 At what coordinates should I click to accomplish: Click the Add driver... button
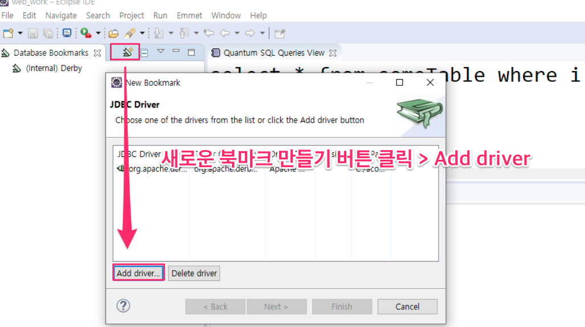pos(138,274)
